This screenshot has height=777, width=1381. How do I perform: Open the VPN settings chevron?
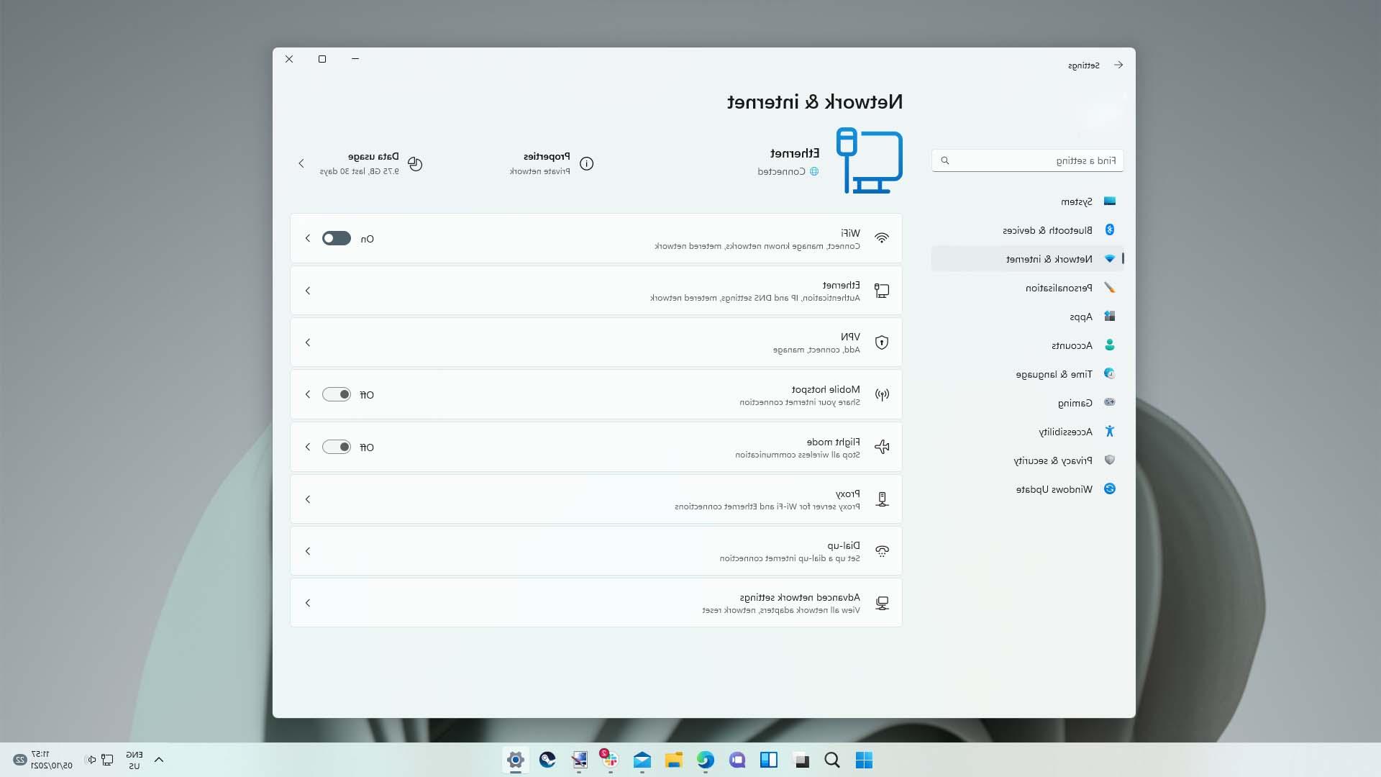308,342
